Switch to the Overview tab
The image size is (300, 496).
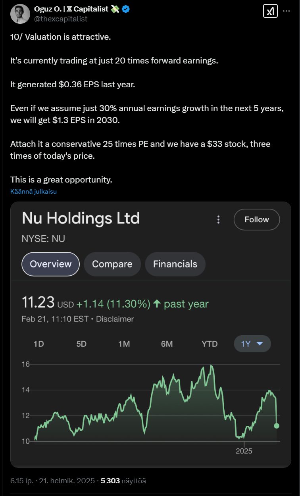click(51, 264)
